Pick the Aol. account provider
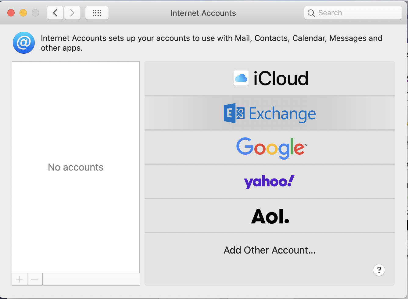The image size is (408, 299). (x=270, y=216)
